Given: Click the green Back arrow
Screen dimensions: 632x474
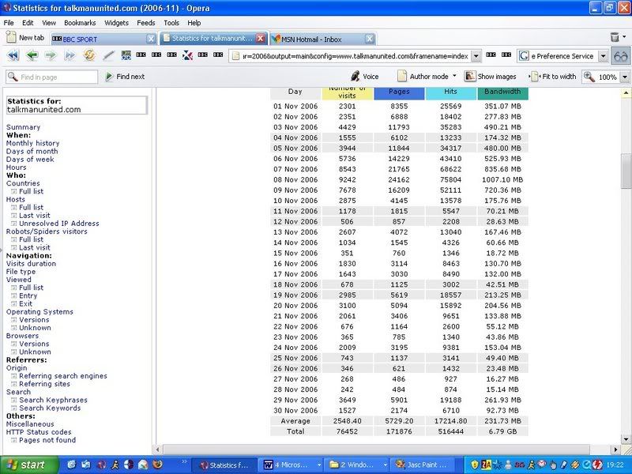Looking at the screenshot, I should tap(32, 55).
